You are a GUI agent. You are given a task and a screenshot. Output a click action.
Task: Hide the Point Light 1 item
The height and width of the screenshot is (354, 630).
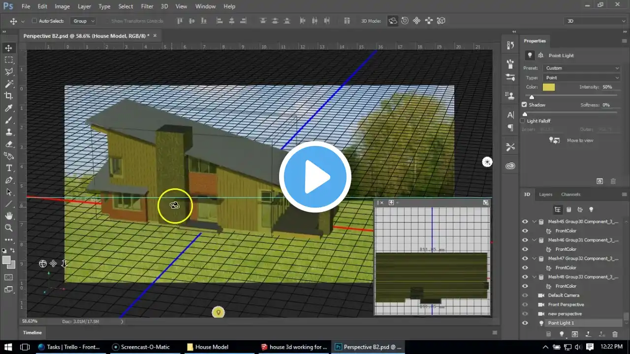[x=525, y=323]
